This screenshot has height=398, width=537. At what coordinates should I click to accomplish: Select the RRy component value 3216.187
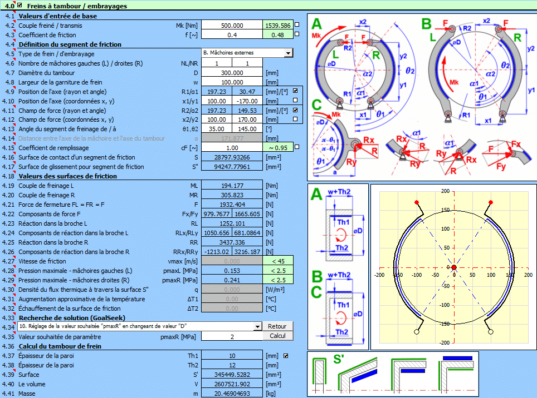coord(247,252)
